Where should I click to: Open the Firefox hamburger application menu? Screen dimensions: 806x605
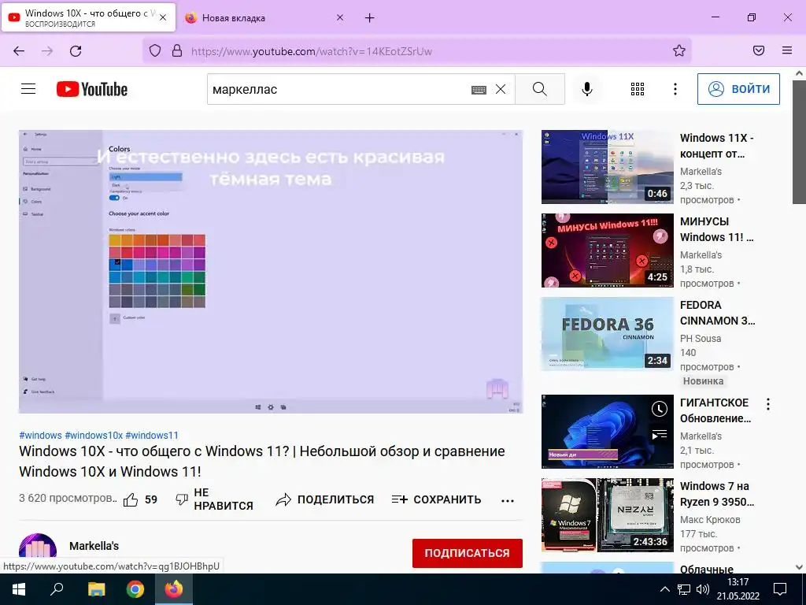pos(787,50)
